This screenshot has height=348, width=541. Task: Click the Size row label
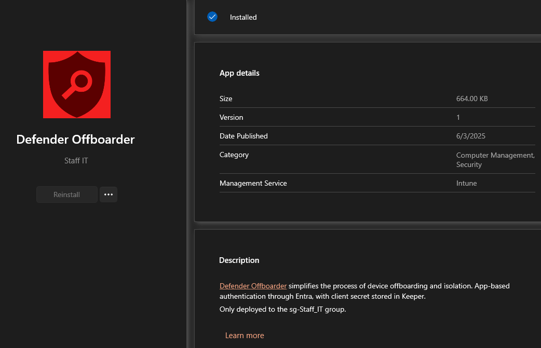(226, 99)
